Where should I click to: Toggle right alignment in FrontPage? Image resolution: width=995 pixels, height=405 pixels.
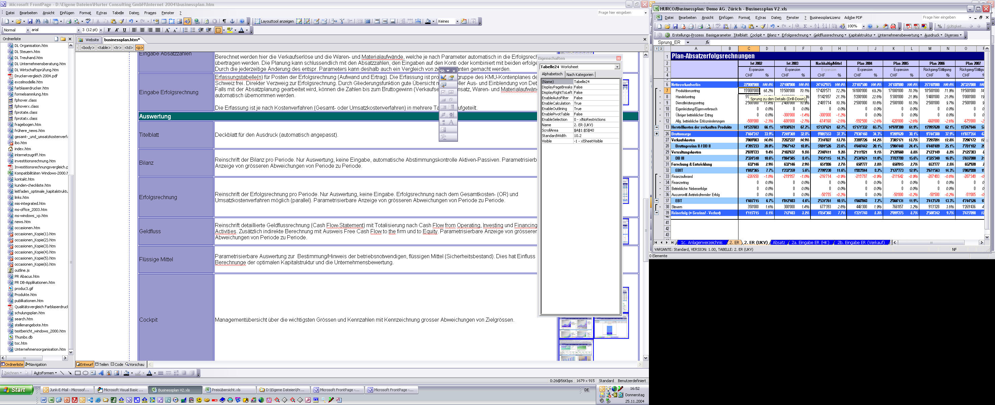(150, 30)
